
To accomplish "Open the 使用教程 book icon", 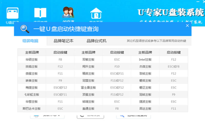I will pos(40,13).
